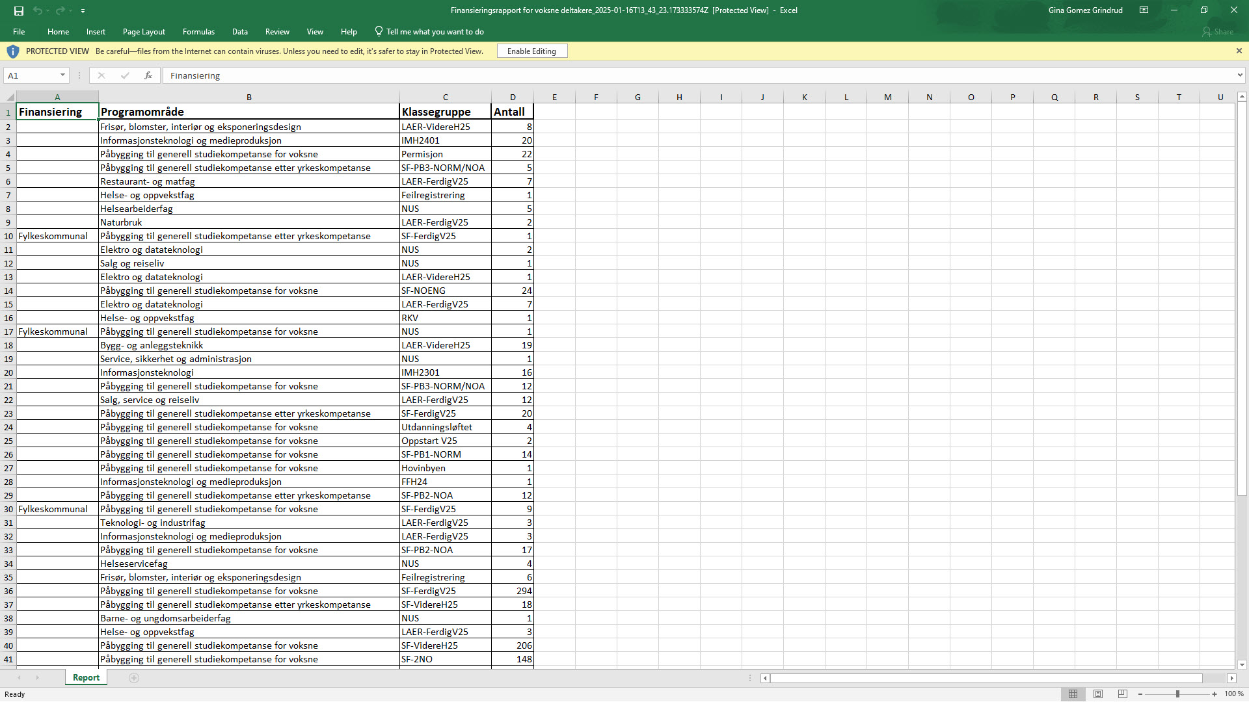
Task: Click the Name Box showing A1
Action: pos(31,75)
